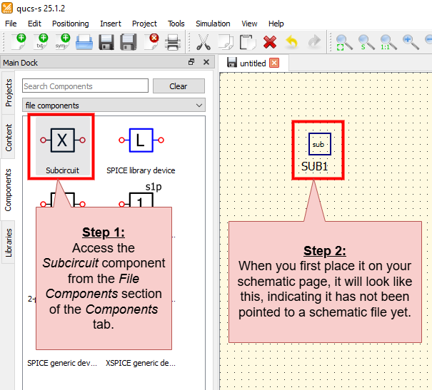Cut the selection with scissors icon
The height and width of the screenshot is (390, 432).
204,42
